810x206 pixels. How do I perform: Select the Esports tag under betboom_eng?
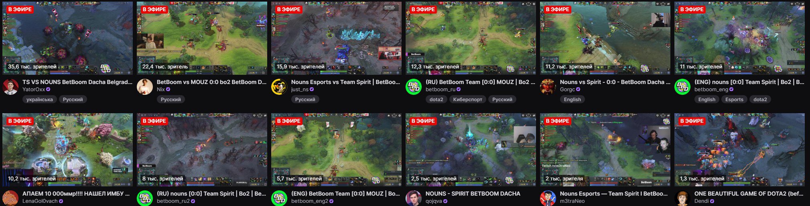click(x=734, y=100)
